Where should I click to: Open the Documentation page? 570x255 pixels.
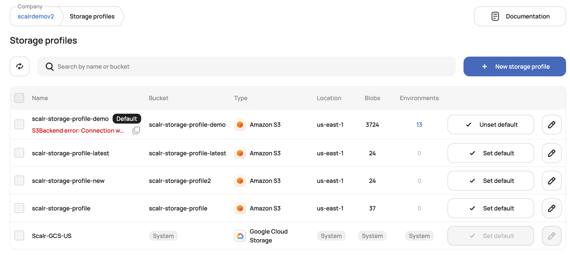(x=520, y=16)
